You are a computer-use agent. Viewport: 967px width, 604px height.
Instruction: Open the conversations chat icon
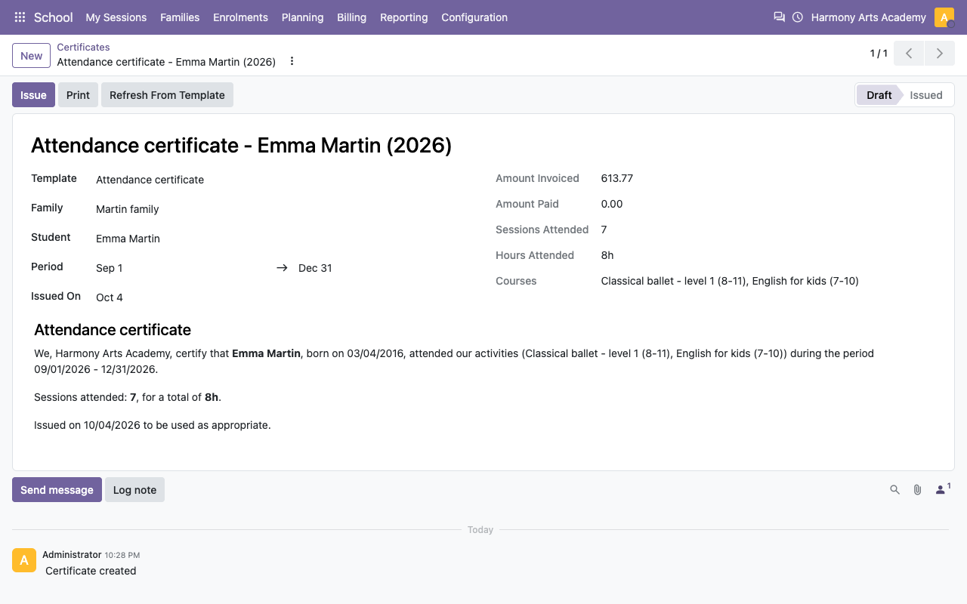(779, 17)
